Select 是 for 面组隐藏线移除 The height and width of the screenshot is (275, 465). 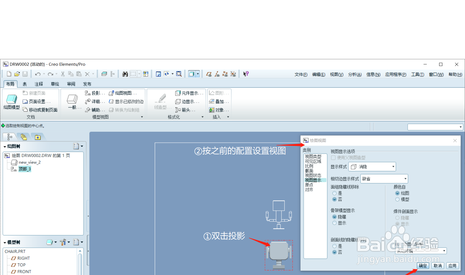coord(334,193)
